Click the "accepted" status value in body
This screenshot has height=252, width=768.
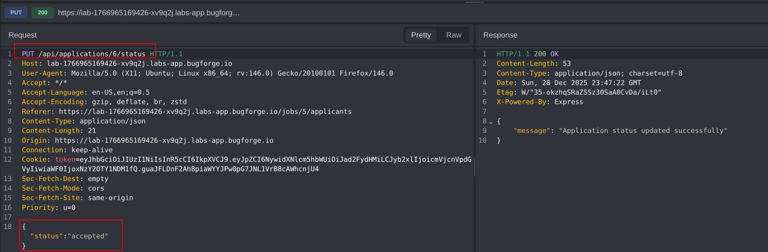(88, 236)
